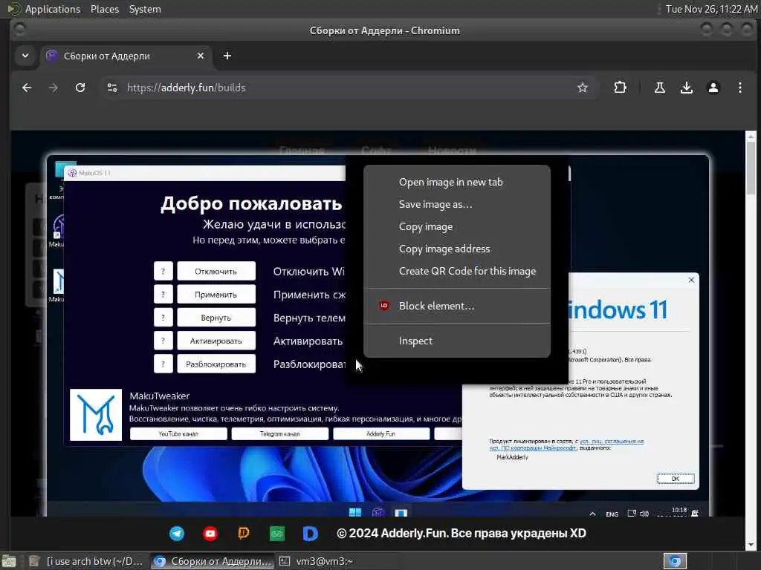Click help ? beside Разблокировать
Image resolution: width=761 pixels, height=570 pixels.
click(x=163, y=364)
